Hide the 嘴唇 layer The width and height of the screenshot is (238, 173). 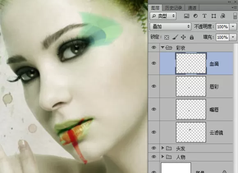click(154, 109)
